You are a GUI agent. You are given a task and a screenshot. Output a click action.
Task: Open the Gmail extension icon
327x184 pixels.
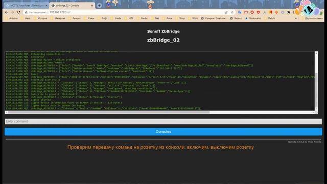pos(246,12)
